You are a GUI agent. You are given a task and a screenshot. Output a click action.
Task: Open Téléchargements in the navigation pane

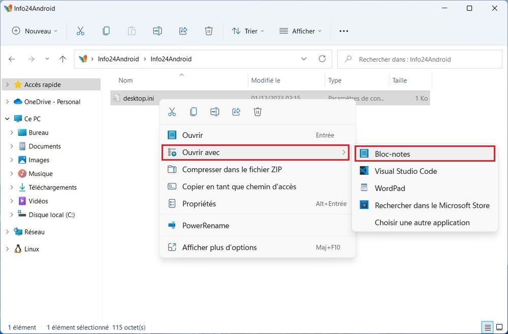[52, 187]
